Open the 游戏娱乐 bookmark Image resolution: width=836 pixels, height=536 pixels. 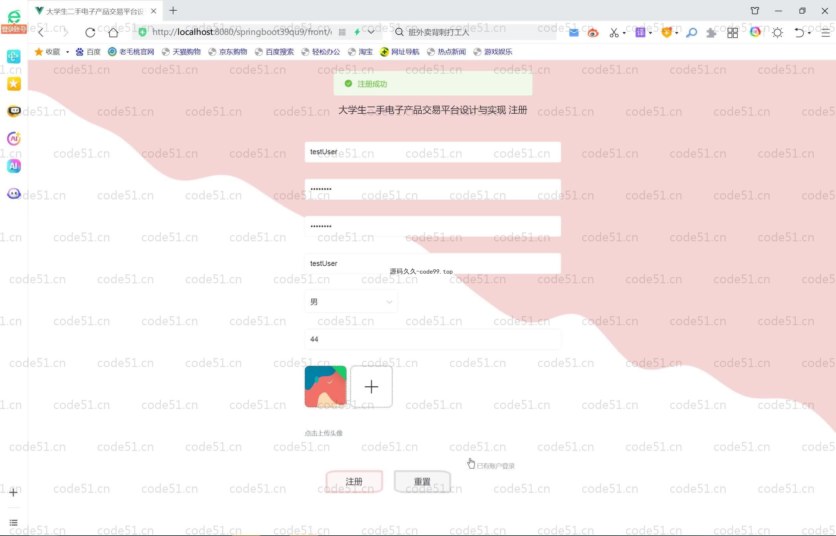[493, 52]
